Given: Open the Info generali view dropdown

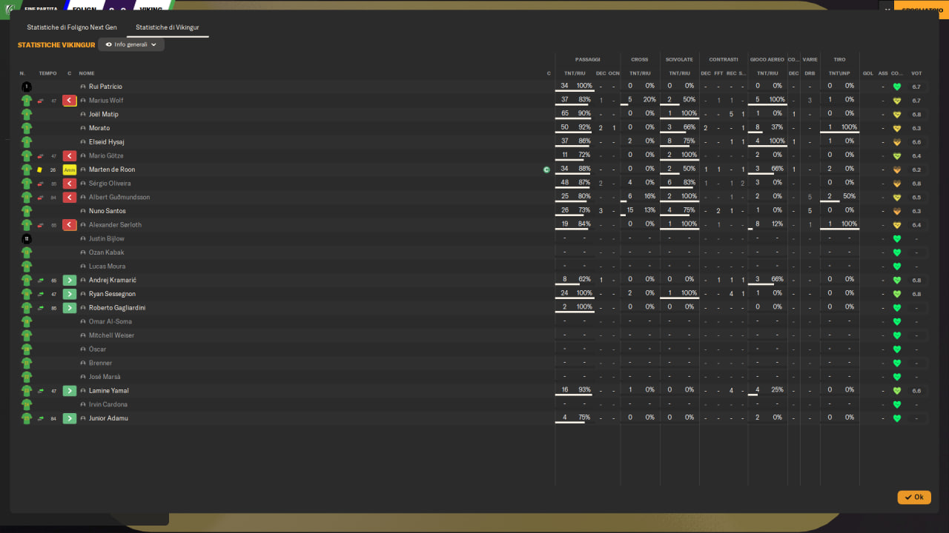Looking at the screenshot, I should (x=131, y=45).
